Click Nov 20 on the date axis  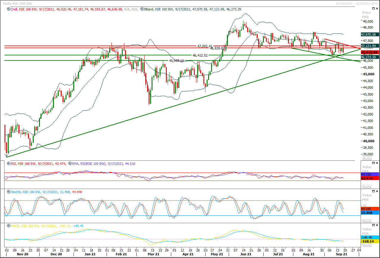[x=23, y=254]
